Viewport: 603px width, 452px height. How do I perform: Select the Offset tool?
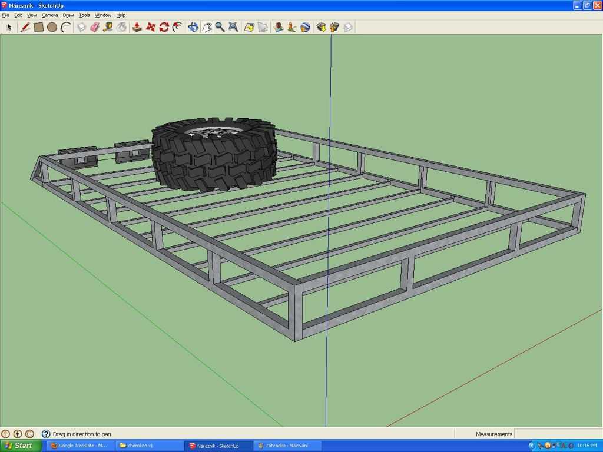177,27
